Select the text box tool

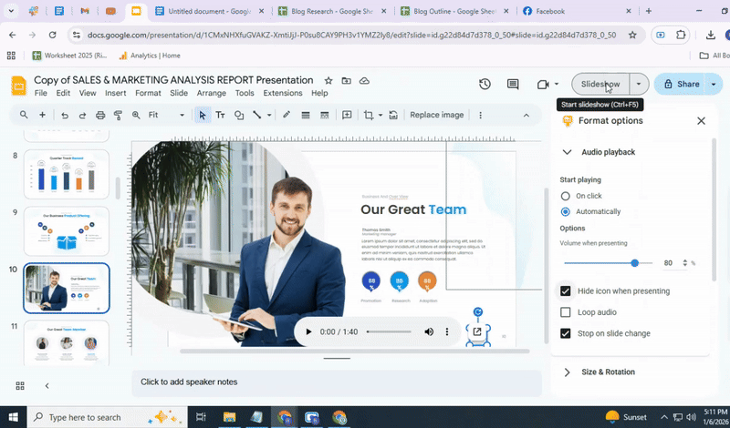pyautogui.click(x=220, y=116)
